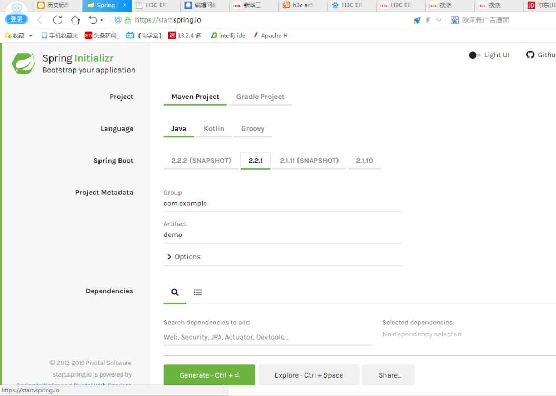Switch to first H3C ER tab with page icon
Viewport: 556px width, 396px height.
(x=156, y=5)
